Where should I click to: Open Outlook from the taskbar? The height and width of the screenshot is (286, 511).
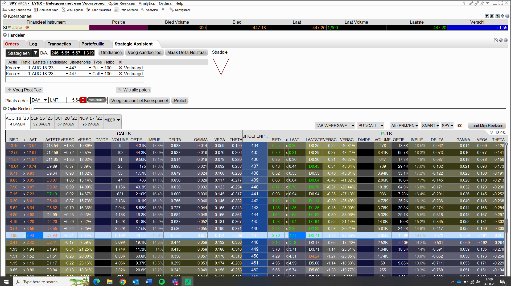click(136, 281)
